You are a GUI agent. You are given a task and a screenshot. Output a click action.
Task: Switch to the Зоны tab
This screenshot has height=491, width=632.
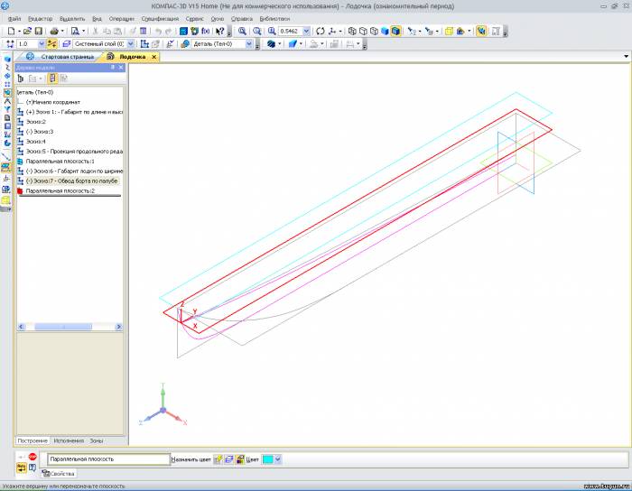[97, 441]
